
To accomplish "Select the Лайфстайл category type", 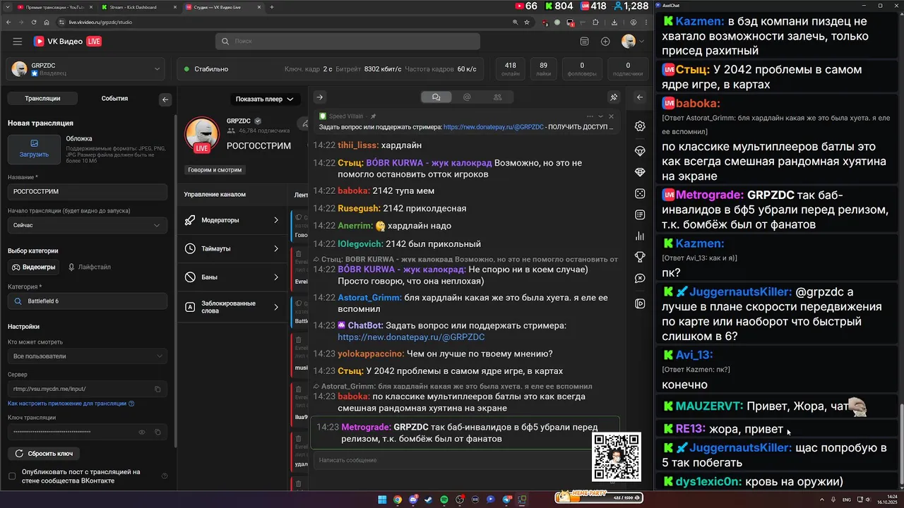I will 90,267.
